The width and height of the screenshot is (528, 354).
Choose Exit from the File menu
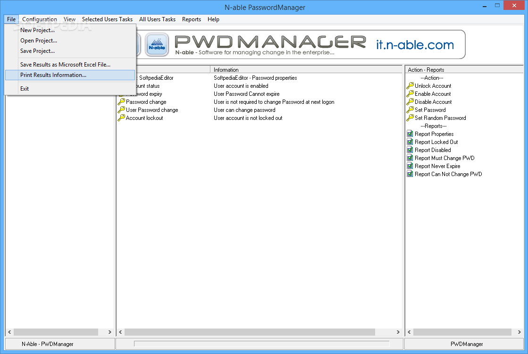tap(70, 89)
